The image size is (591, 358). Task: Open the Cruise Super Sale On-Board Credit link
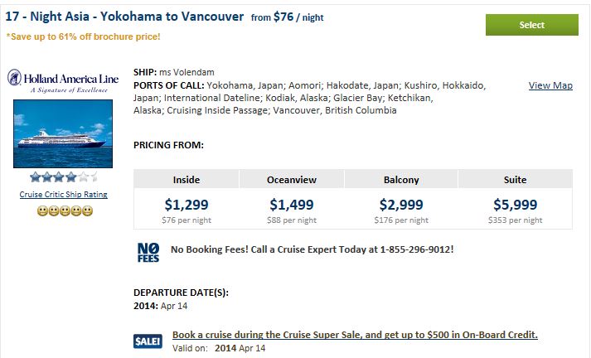tap(355, 335)
